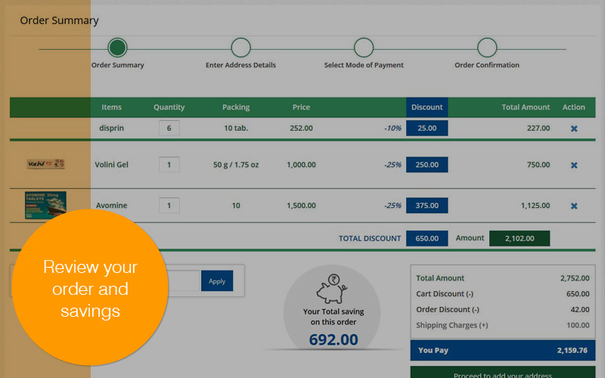Remove disprin from the order
605x378 pixels.
(x=573, y=129)
